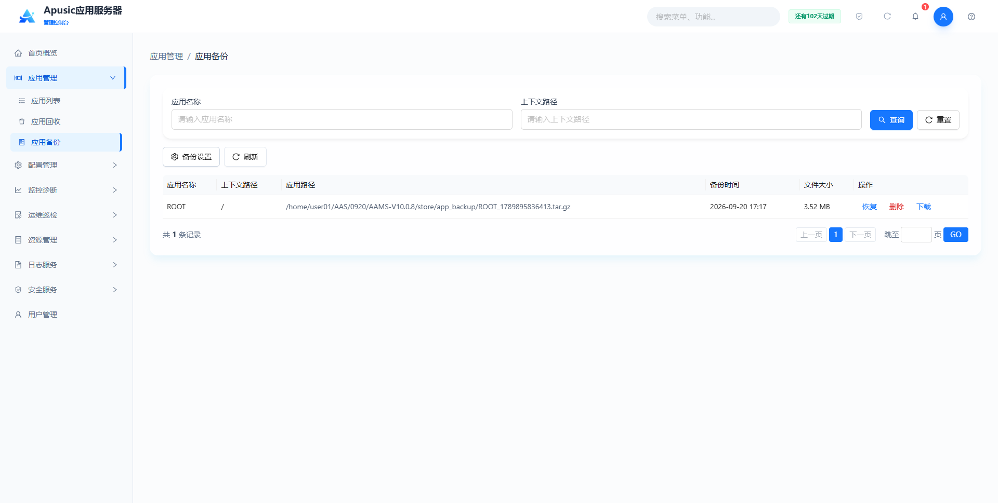
Task: Download the ROOT backup via 下载
Action: [x=923, y=207]
